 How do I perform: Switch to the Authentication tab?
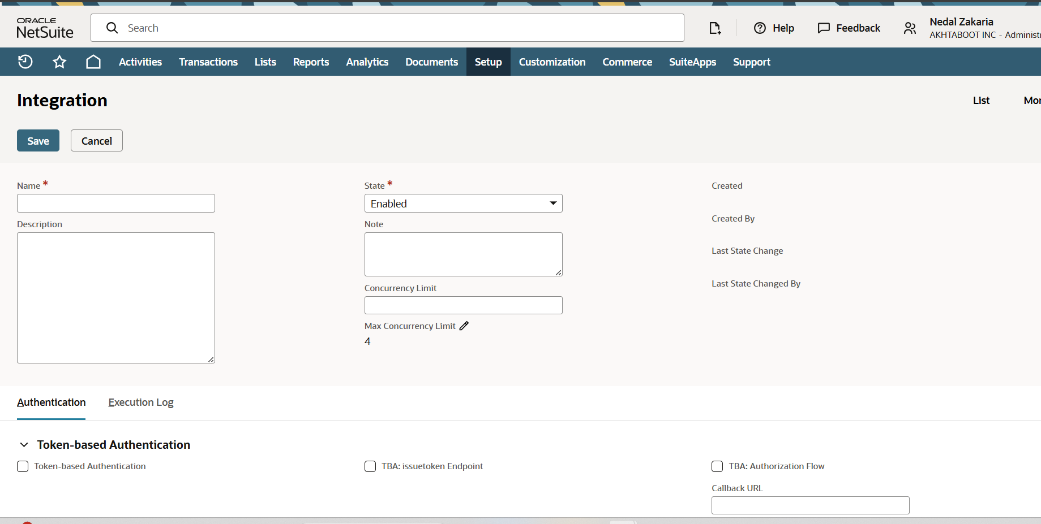coord(52,402)
